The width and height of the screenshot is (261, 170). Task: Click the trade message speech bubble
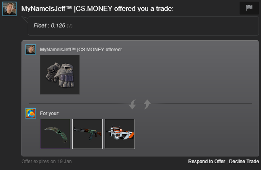pos(143,26)
